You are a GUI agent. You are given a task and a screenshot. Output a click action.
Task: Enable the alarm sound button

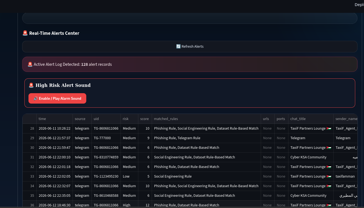click(57, 98)
